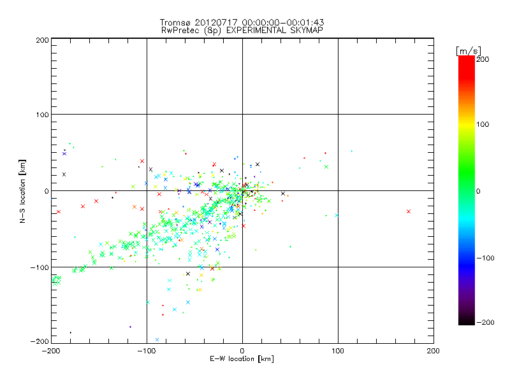The image size is (510, 382).
Task: Click the 200 tick label on the N-S axis
Action: point(42,40)
